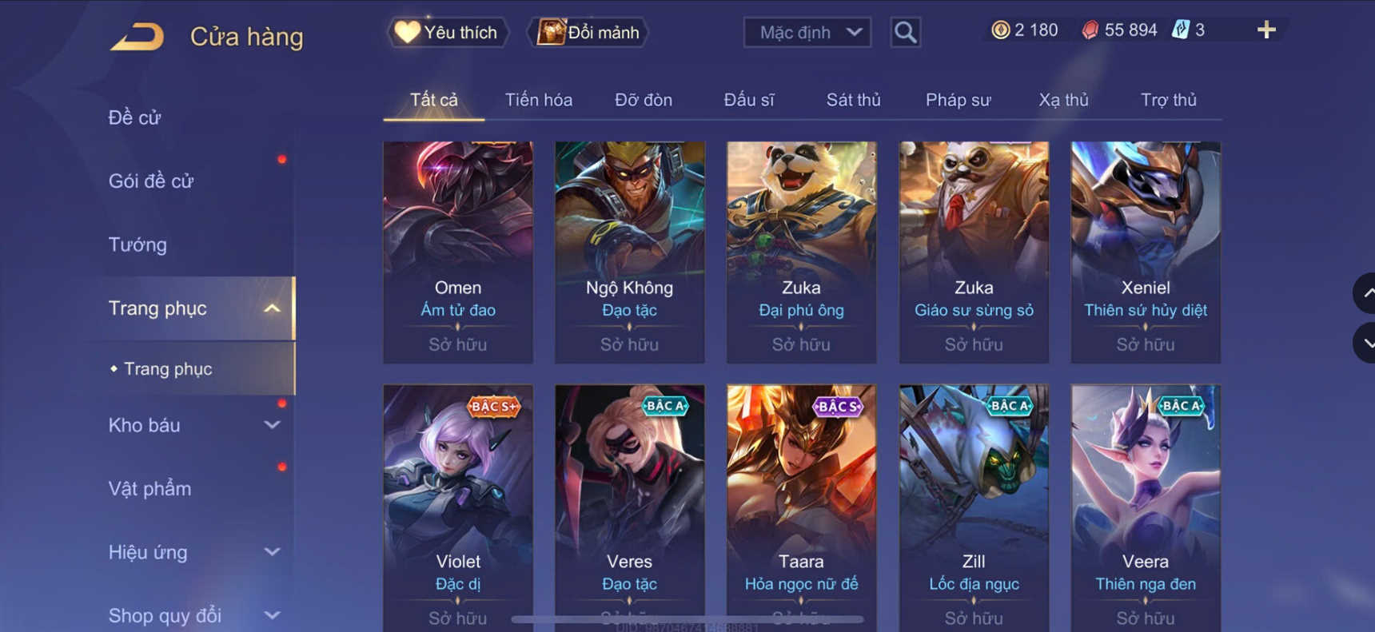Open Gói đề cử in sidebar
This screenshot has width=1375, height=632.
(151, 181)
